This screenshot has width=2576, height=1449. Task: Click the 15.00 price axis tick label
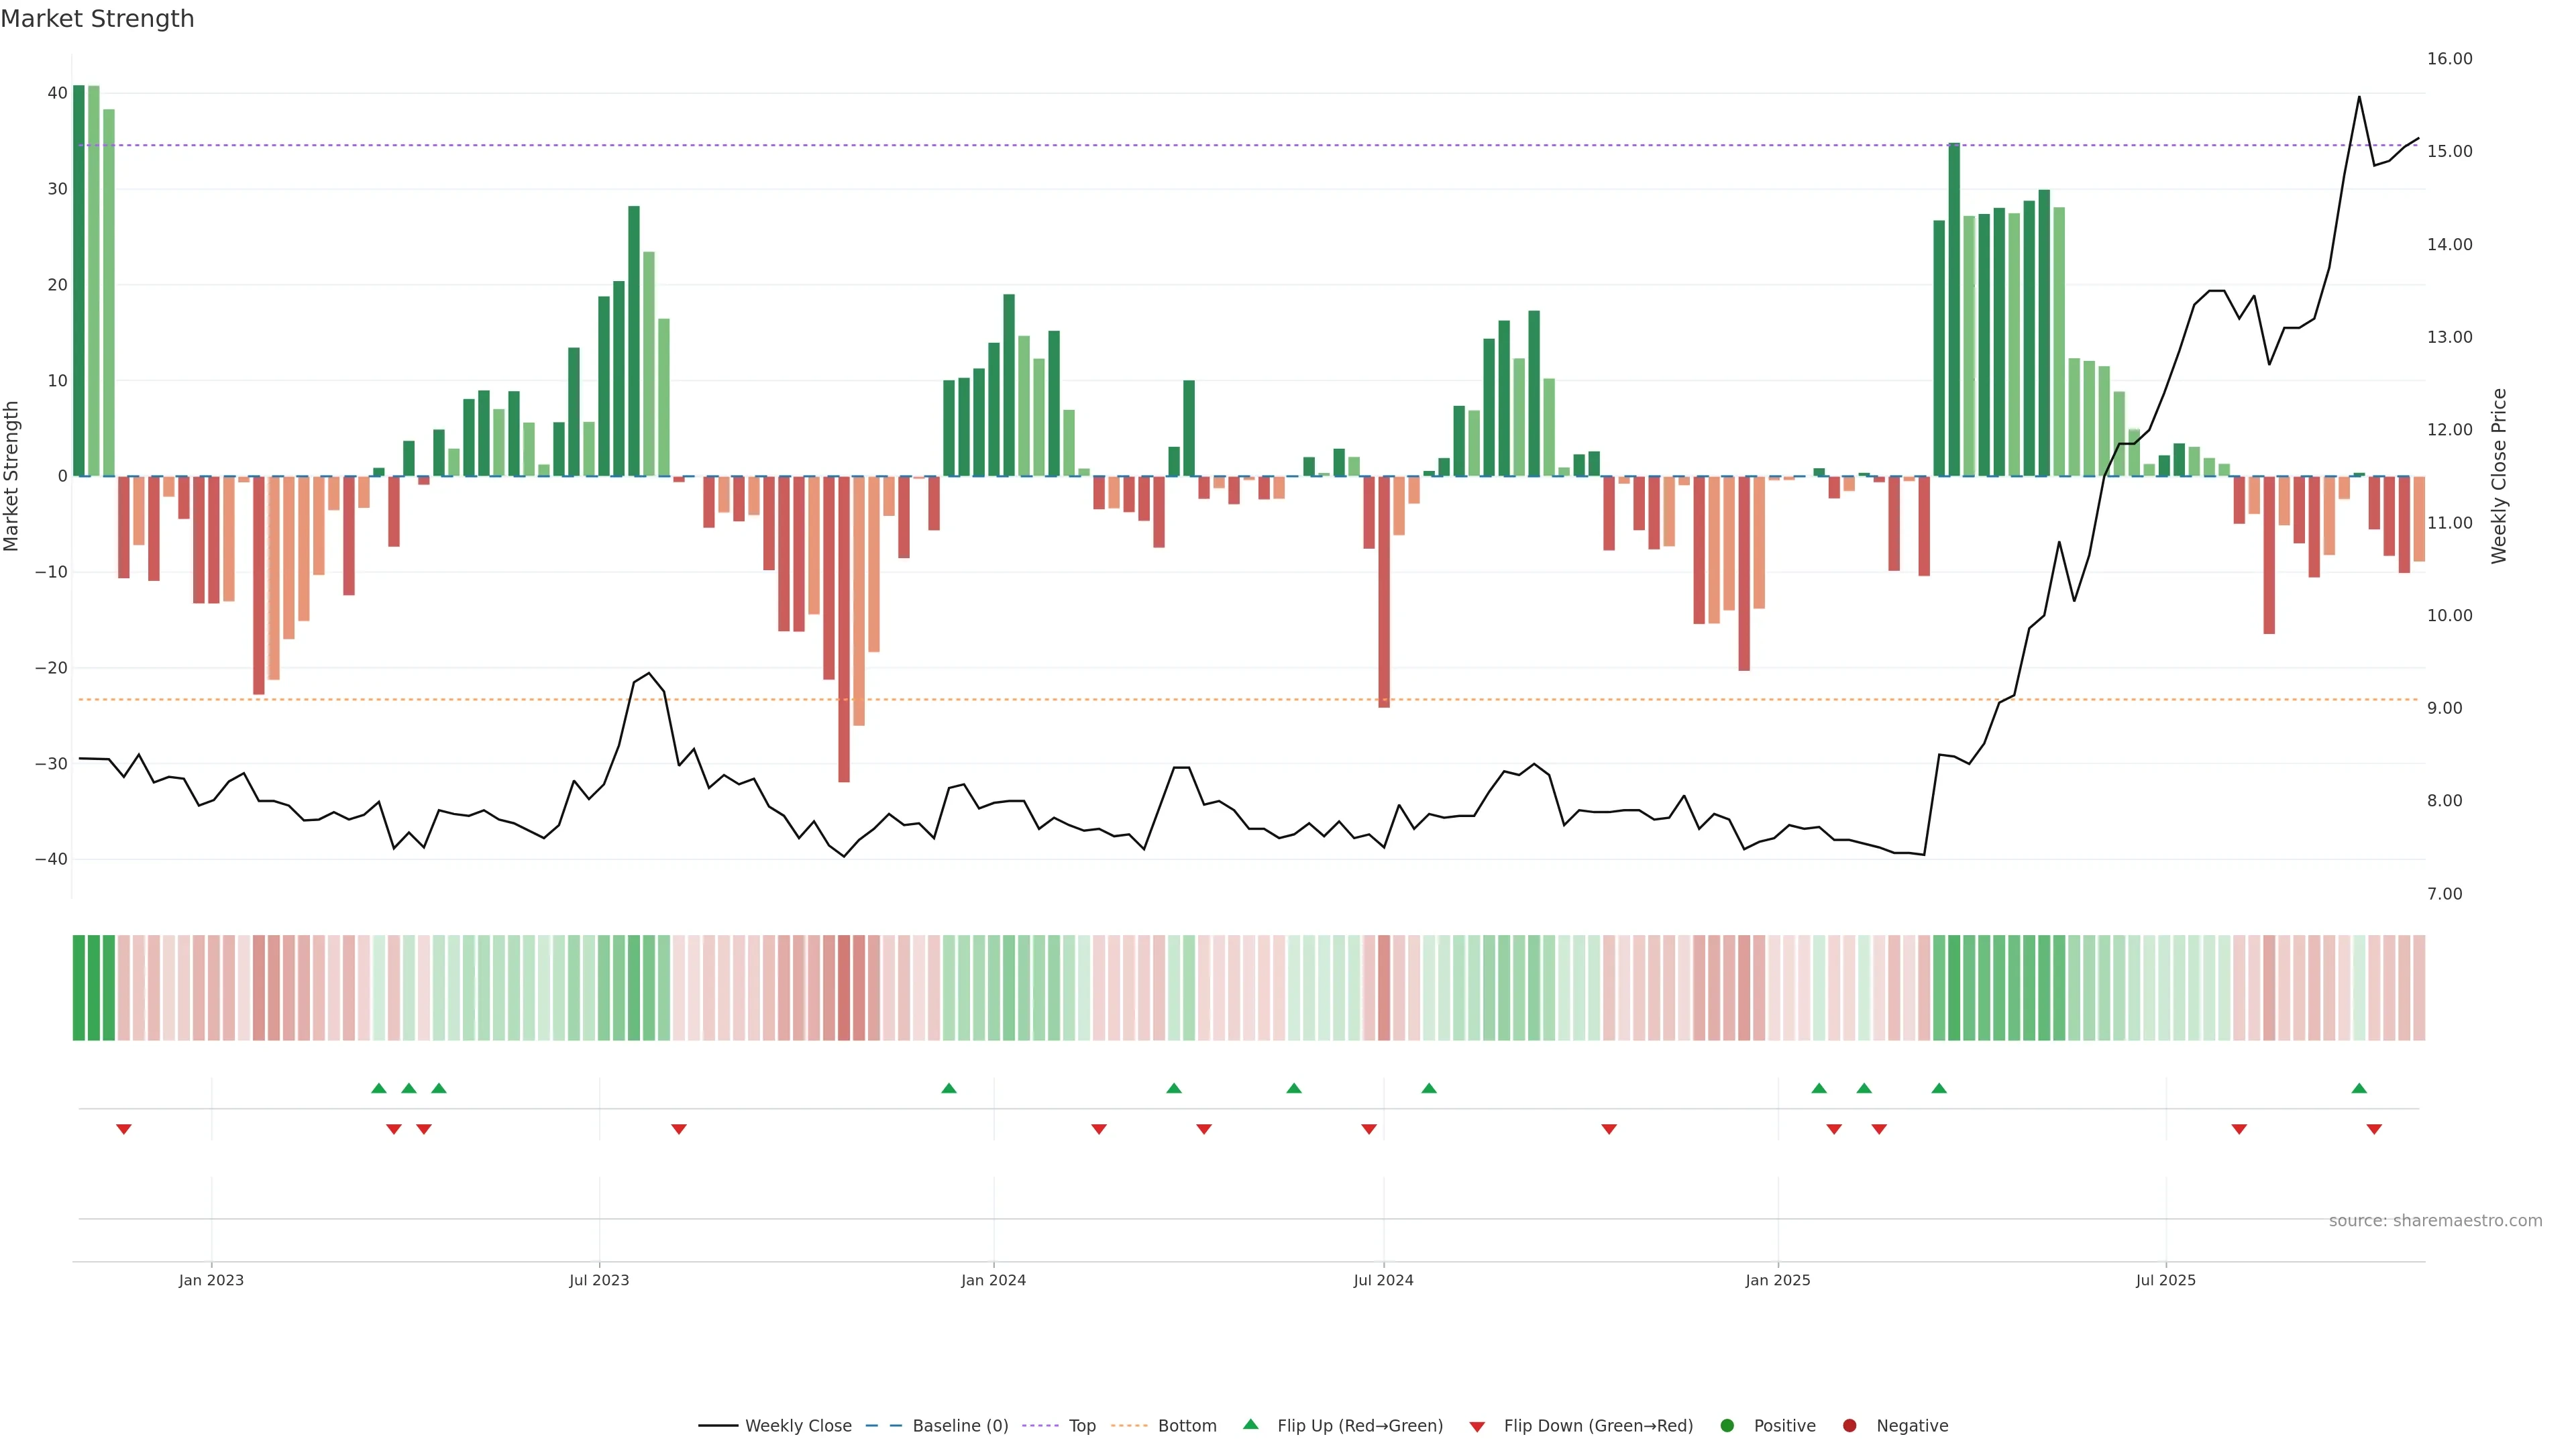click(x=2449, y=151)
